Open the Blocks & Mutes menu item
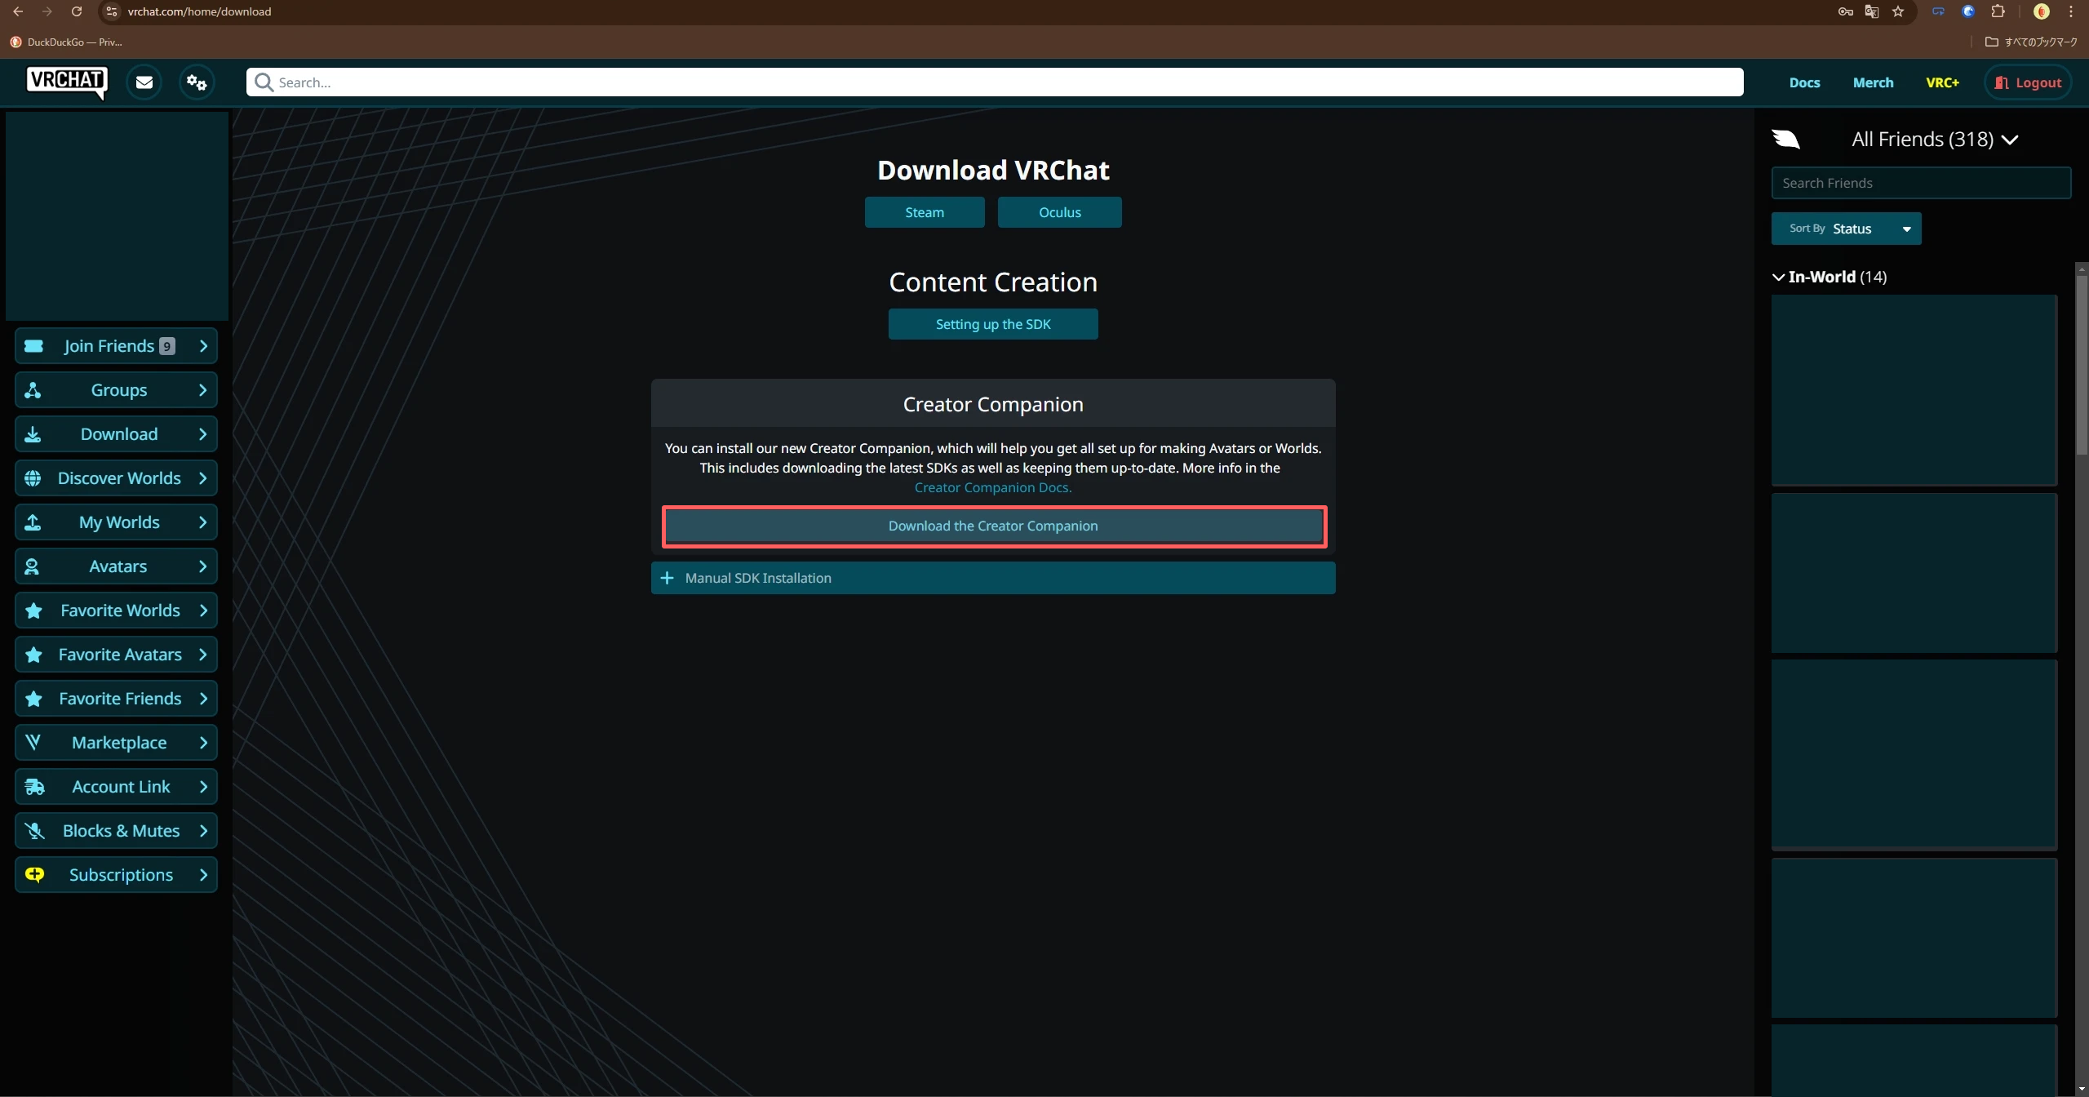Screen dimensions: 2089x1097 pos(116,831)
